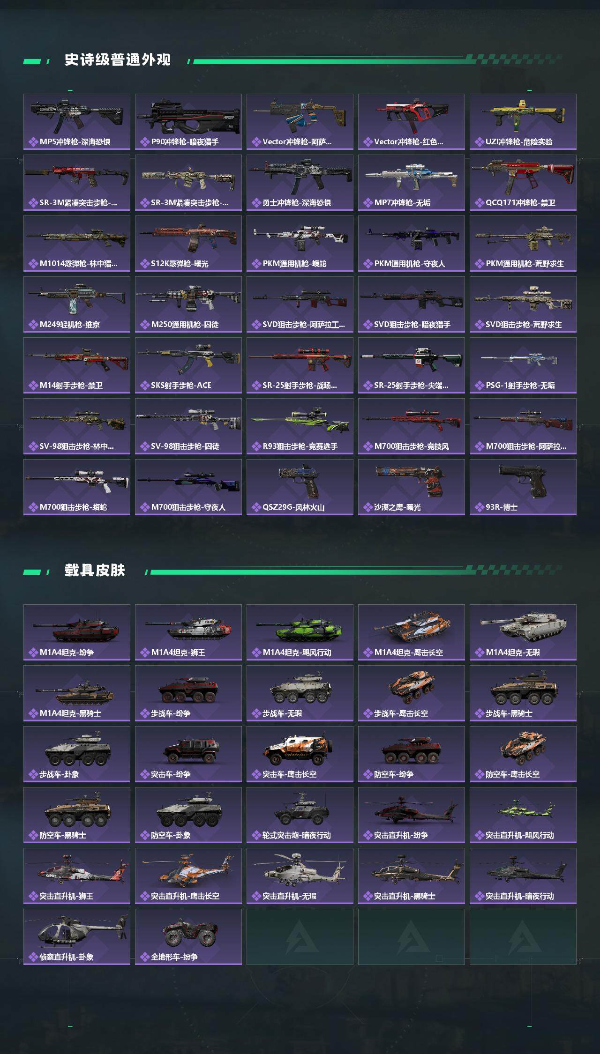The image size is (600, 1054).
Task: Click the 沙漠之鹰-曙光 pistol card
Action: point(412,487)
